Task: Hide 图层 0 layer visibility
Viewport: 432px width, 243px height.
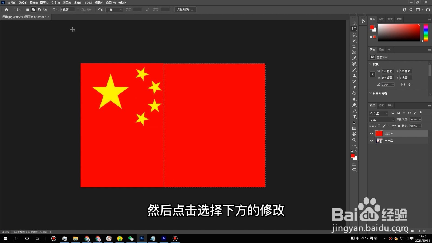Action: [371, 133]
